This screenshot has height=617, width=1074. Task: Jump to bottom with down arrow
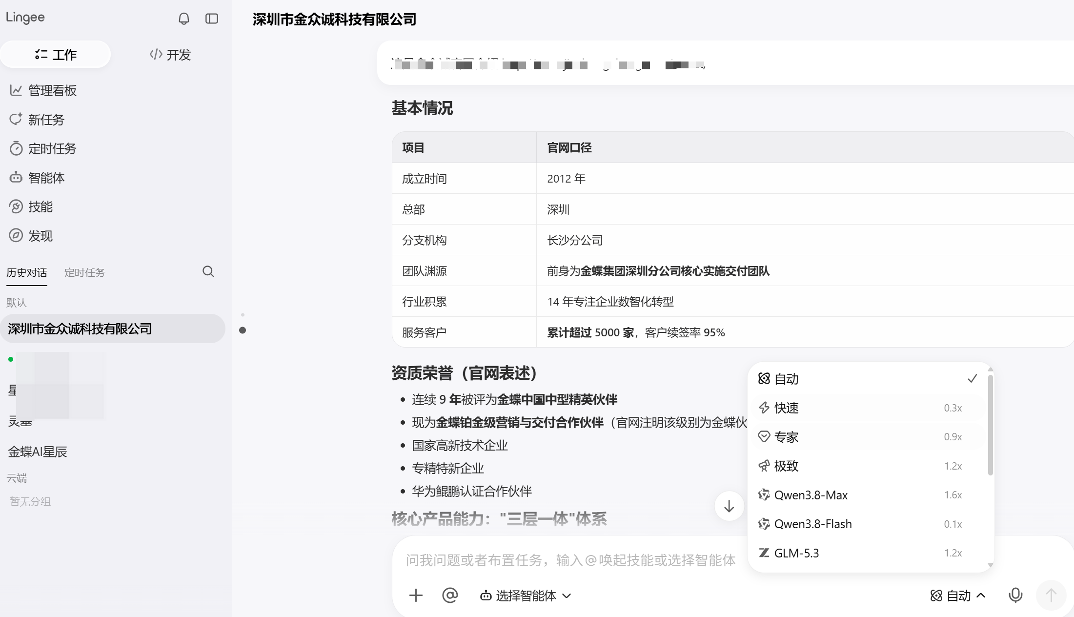pos(729,506)
